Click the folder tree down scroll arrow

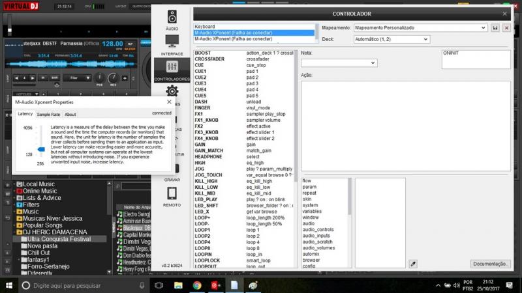coord(109,272)
